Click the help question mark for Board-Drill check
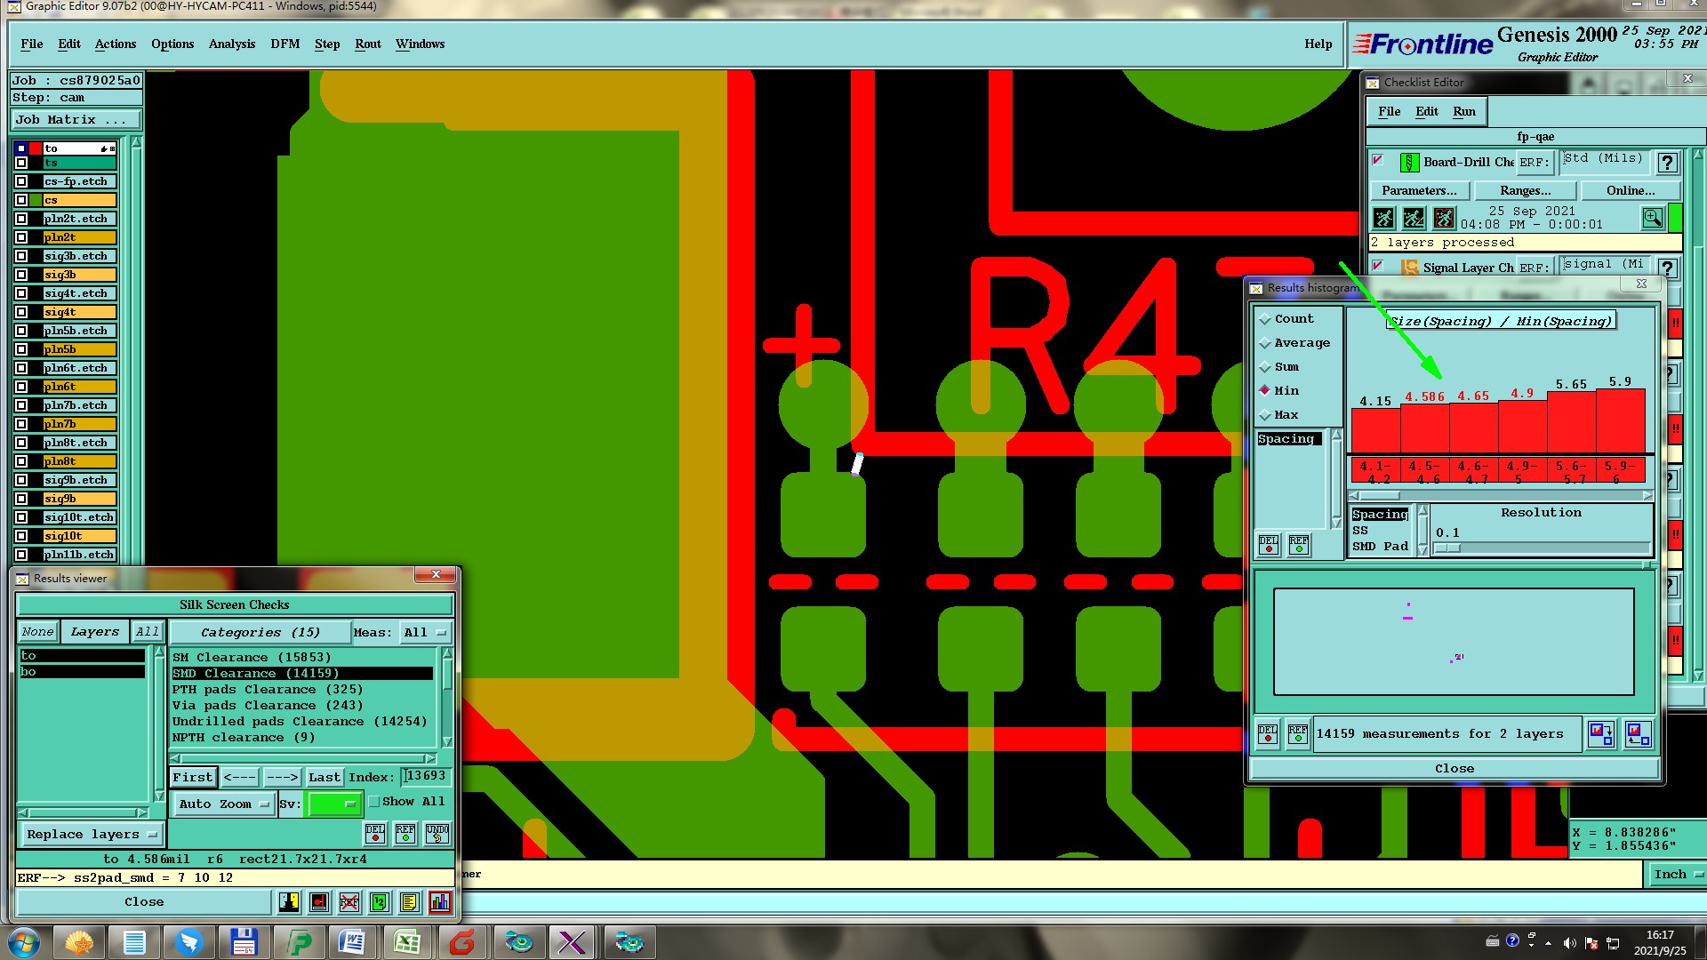This screenshot has width=1707, height=960. pos(1667,163)
